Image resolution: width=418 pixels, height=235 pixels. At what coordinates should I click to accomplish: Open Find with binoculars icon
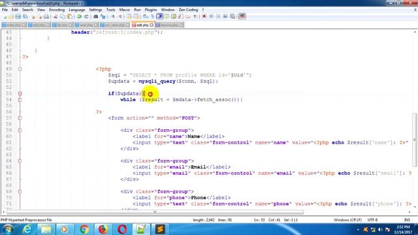point(96,16)
